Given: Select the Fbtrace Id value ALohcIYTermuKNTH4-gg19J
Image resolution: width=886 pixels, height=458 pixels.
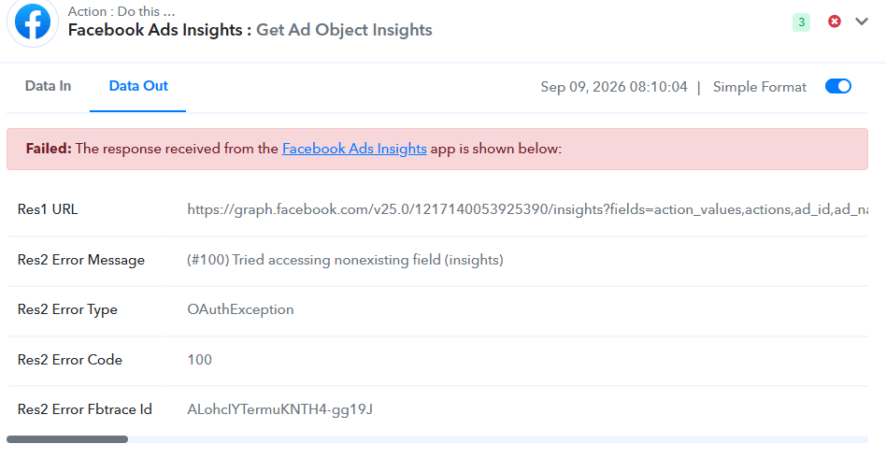Looking at the screenshot, I should (279, 409).
